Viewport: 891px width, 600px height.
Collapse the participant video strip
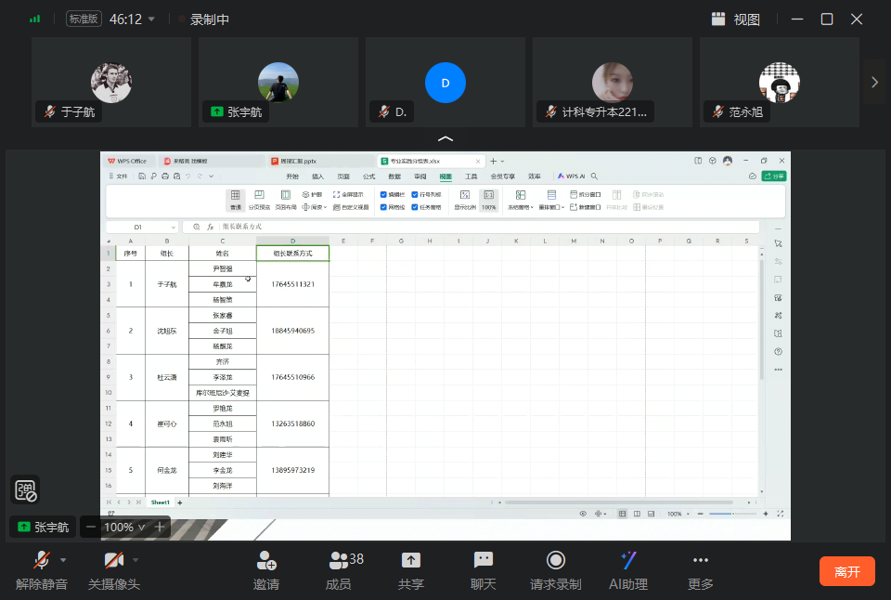coord(445,138)
